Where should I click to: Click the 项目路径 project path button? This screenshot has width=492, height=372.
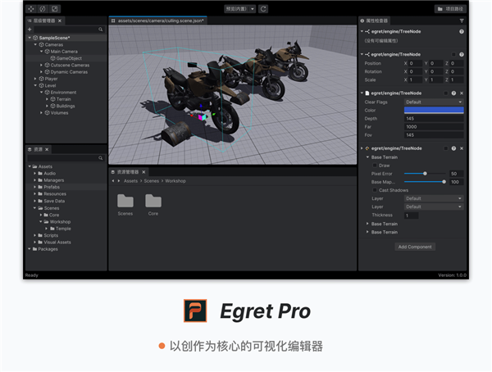450,9
